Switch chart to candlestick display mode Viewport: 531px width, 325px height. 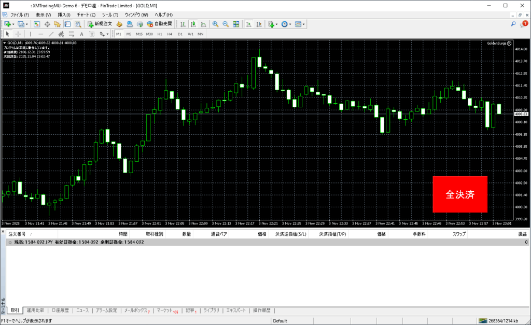click(x=193, y=24)
